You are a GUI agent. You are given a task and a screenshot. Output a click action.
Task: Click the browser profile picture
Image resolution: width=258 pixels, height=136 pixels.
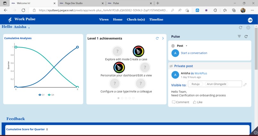tap(243, 10)
